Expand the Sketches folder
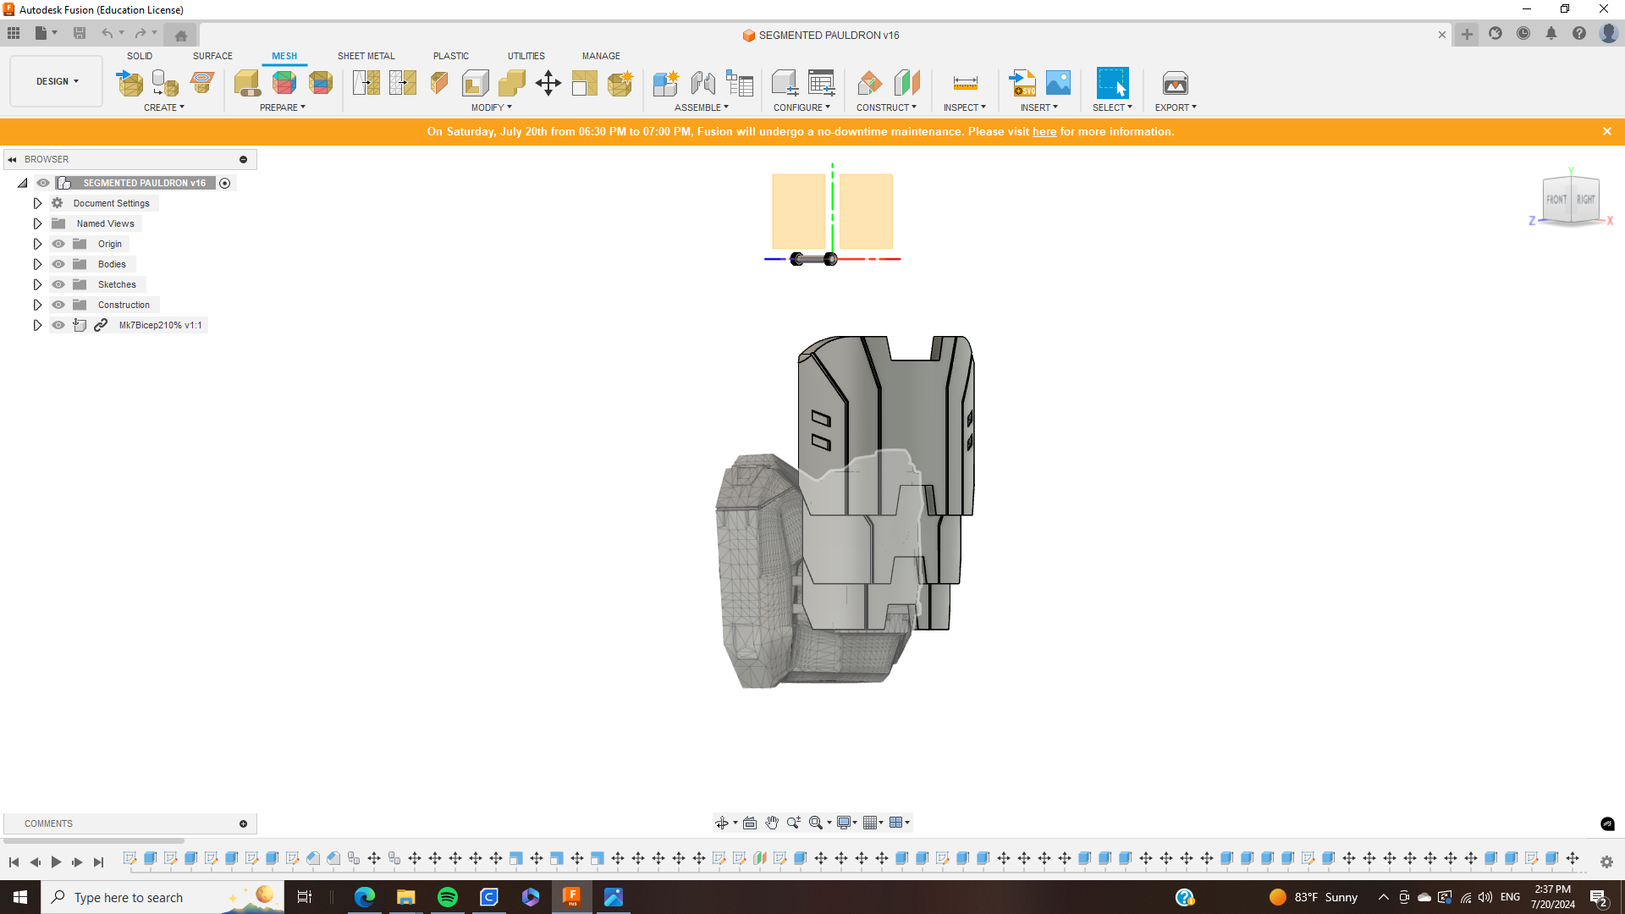1625x914 pixels. [37, 284]
